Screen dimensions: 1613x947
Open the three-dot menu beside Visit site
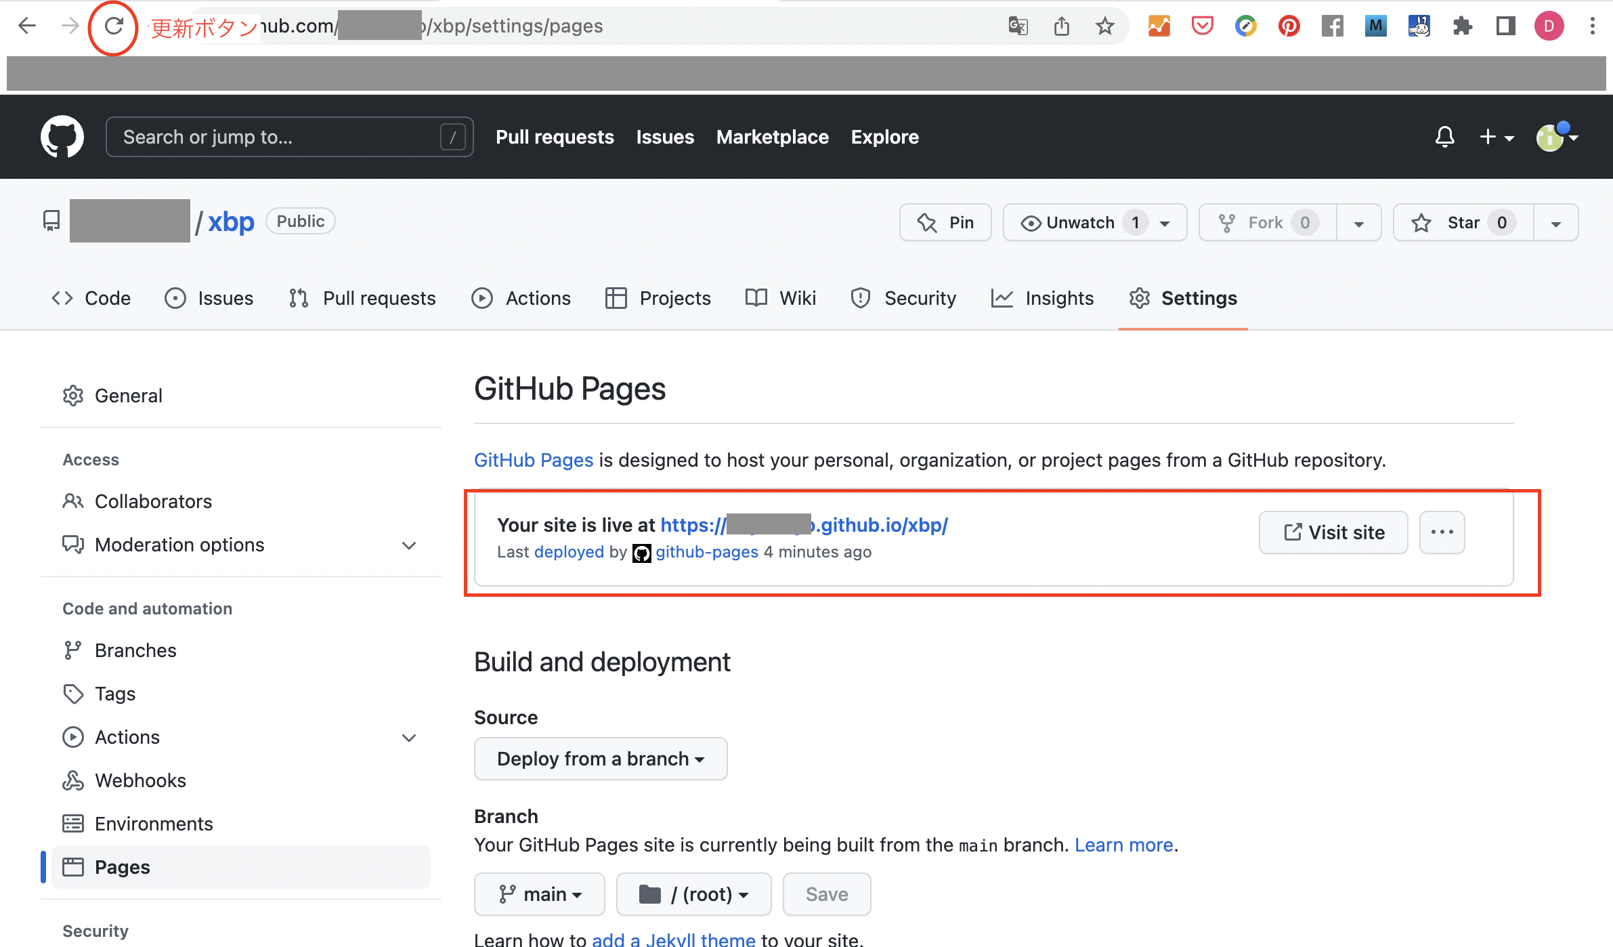coord(1442,532)
